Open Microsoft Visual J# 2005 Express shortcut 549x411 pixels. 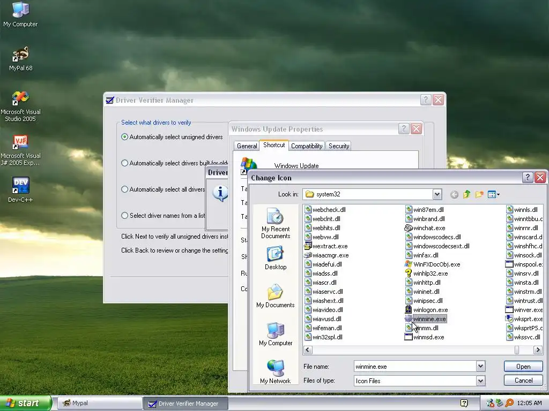[x=21, y=150]
